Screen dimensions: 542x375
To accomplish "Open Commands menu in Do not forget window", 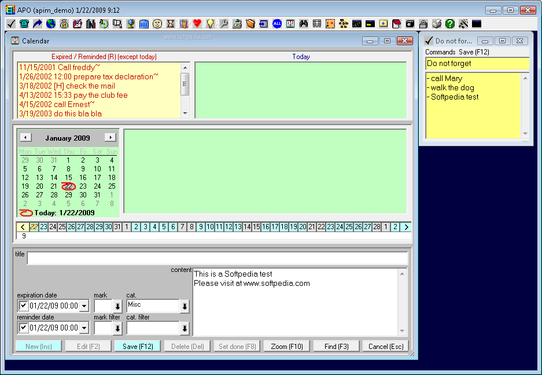I will [x=440, y=52].
